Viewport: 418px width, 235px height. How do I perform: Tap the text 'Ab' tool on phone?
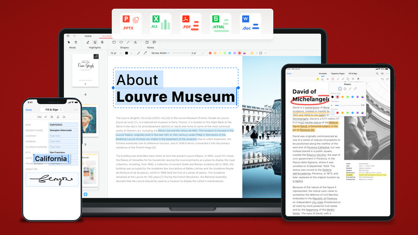[40, 117]
